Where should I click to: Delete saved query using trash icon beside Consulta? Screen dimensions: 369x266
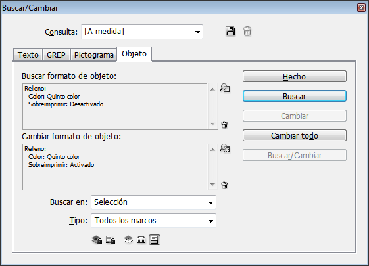pyautogui.click(x=247, y=32)
